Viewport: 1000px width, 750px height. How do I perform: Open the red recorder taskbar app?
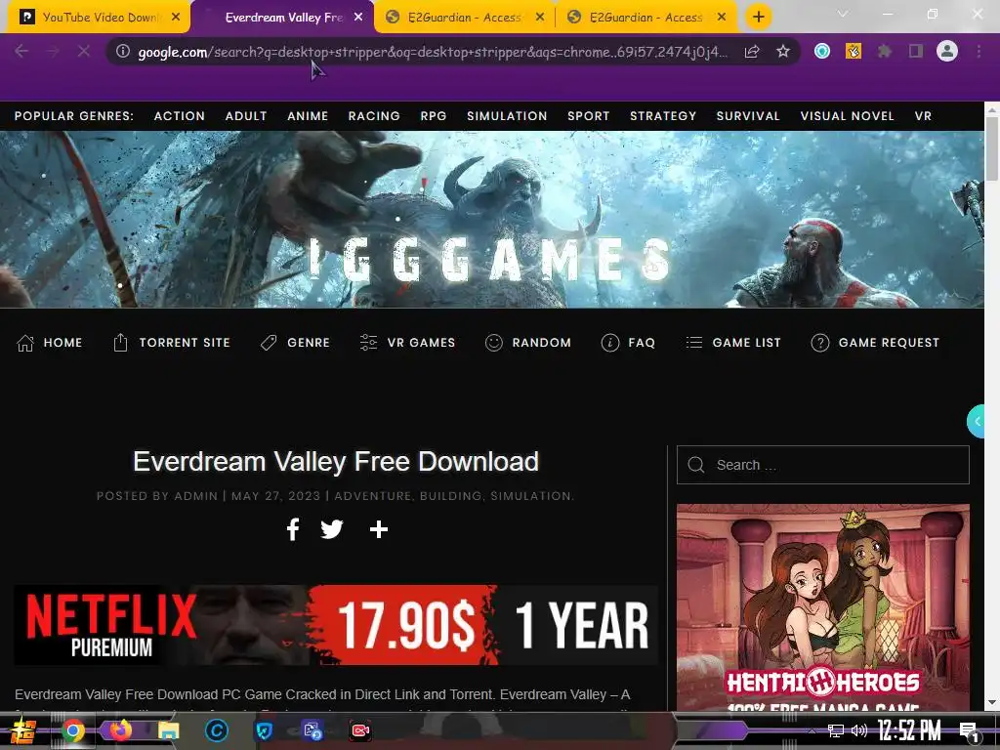click(360, 730)
